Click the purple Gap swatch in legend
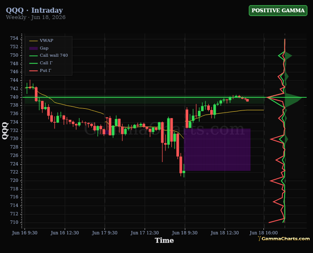This screenshot has width=313, height=253. [33, 48]
